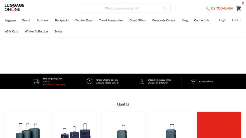Click the delivery truck shipping icon

click(x=37, y=81)
